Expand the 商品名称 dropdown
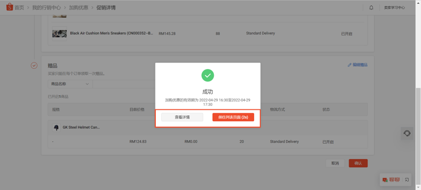The height and width of the screenshot is (190, 421). coord(70,84)
